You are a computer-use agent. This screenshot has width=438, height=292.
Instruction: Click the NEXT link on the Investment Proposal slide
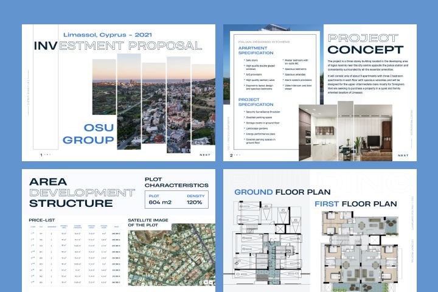pyautogui.click(x=205, y=155)
